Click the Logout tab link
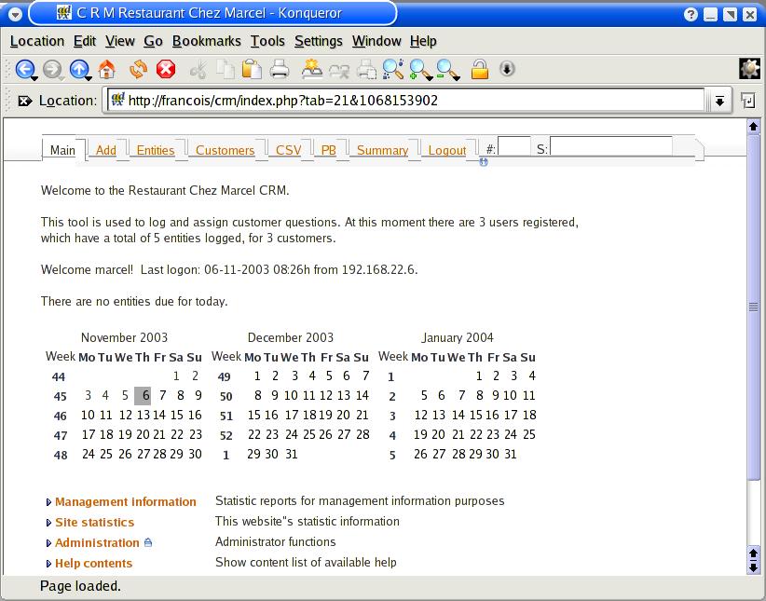The width and height of the screenshot is (766, 601). click(446, 150)
